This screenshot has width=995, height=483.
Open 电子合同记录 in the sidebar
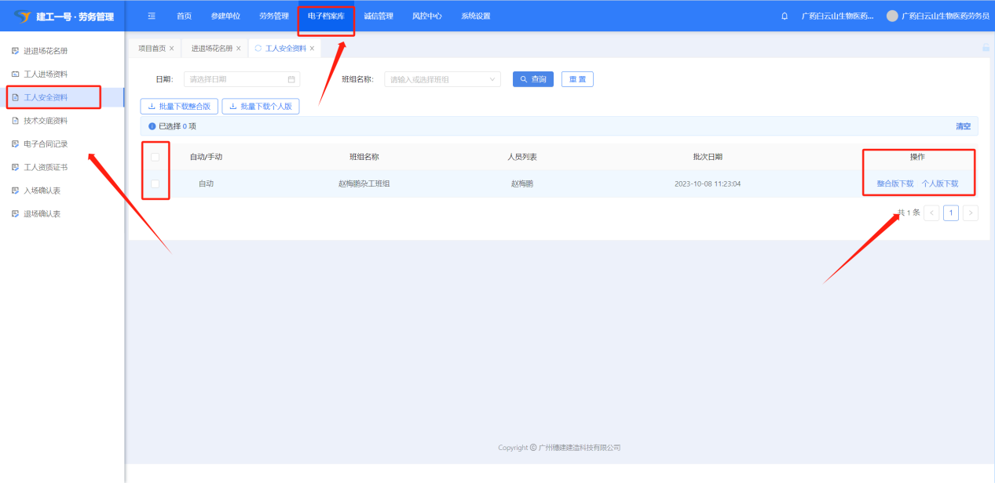(x=46, y=144)
